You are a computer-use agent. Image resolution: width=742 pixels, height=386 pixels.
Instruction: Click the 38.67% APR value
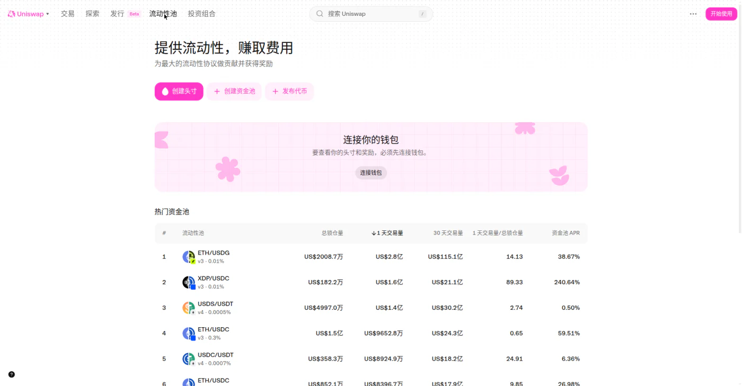click(x=569, y=257)
